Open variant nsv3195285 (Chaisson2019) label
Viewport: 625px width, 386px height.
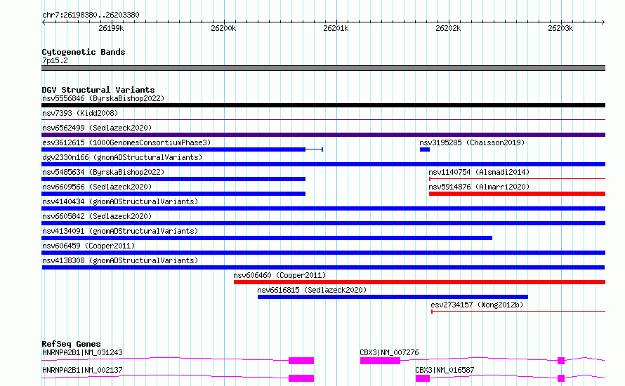[x=472, y=142]
